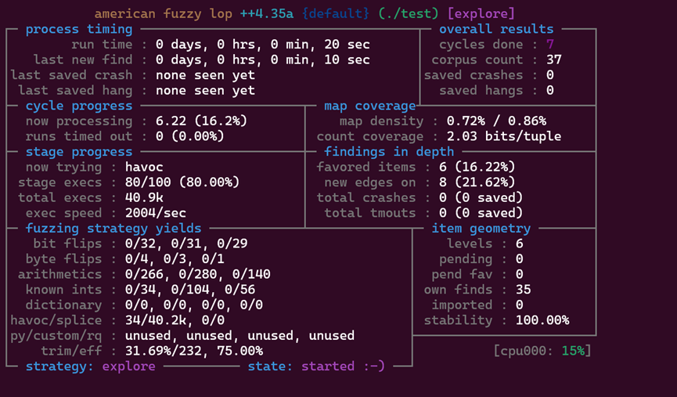Viewport: 677px width, 397px height.
Task: Click the 'count coverage' row label
Action: [x=370, y=136]
